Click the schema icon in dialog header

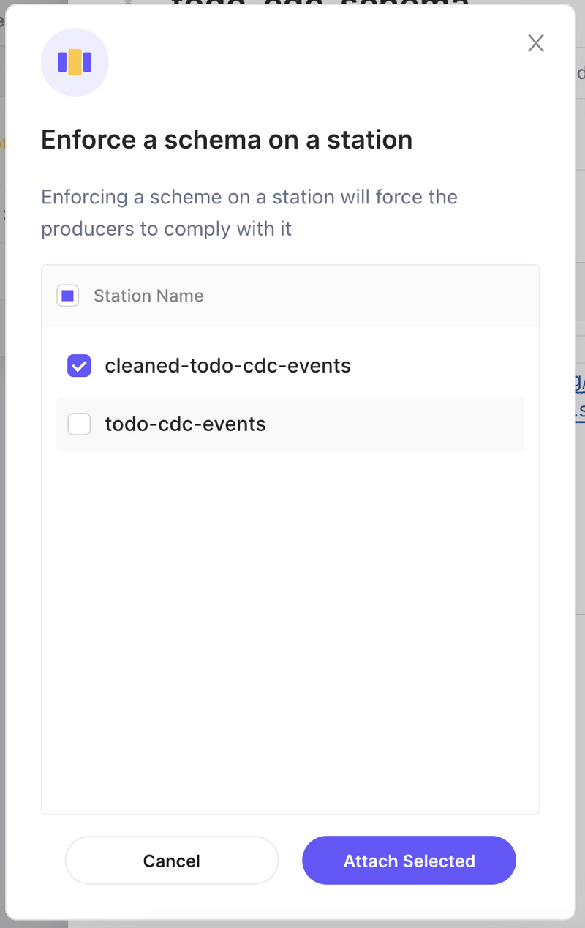click(x=75, y=62)
